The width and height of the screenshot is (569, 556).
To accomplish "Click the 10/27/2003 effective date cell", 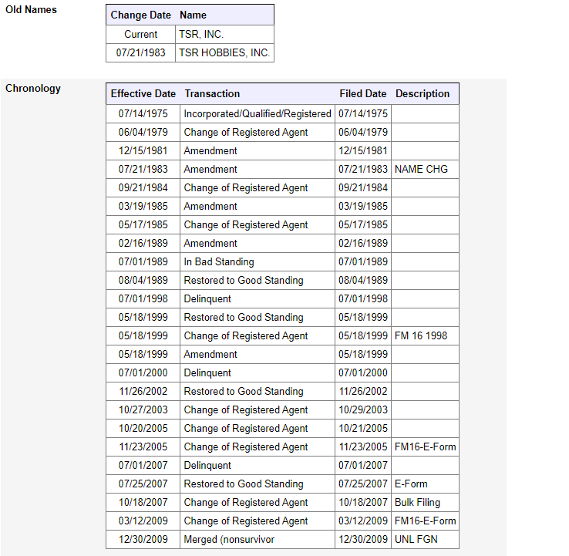I will pyautogui.click(x=143, y=410).
